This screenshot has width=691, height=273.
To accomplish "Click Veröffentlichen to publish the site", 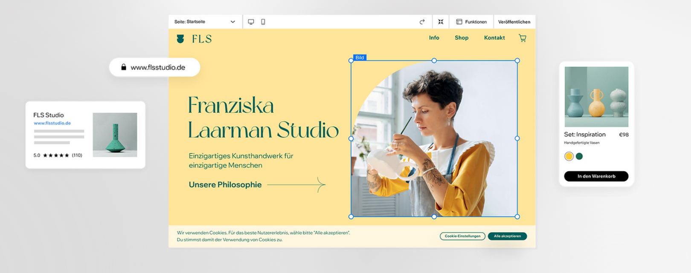I will click(514, 22).
